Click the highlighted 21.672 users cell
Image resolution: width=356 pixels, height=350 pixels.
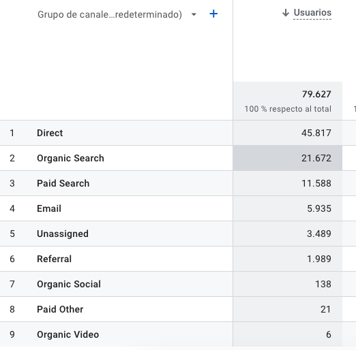coord(288,158)
